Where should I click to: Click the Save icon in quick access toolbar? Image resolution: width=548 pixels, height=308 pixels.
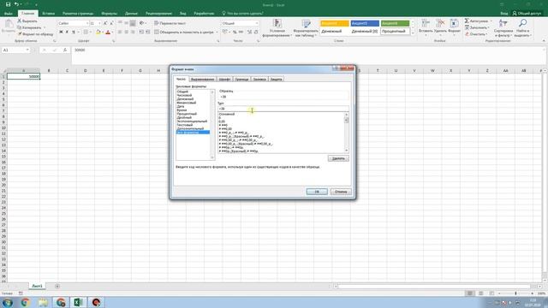tap(8, 4)
